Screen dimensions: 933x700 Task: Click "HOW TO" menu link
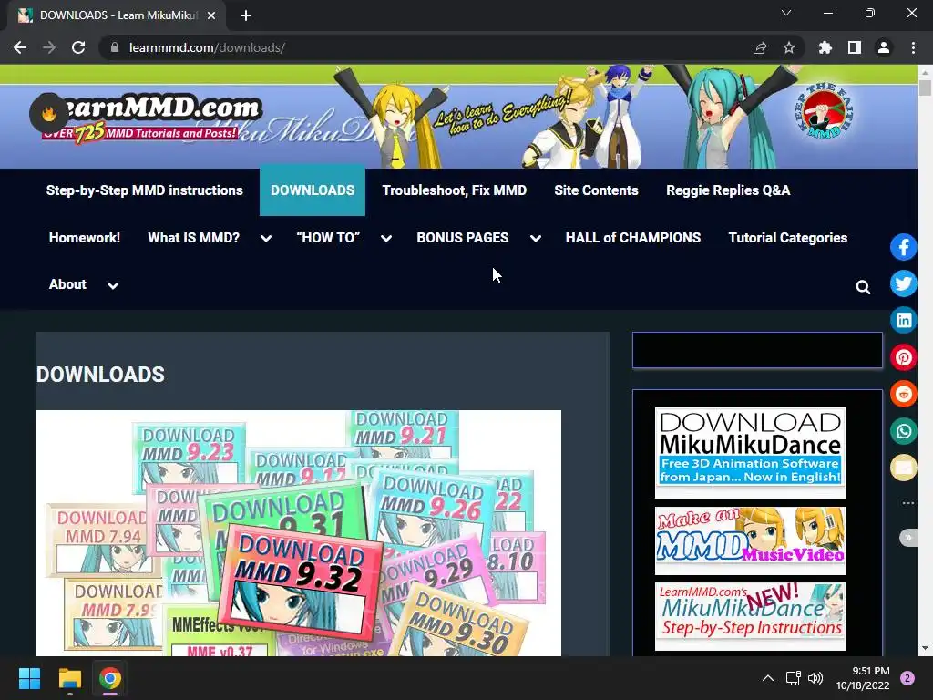click(x=328, y=238)
